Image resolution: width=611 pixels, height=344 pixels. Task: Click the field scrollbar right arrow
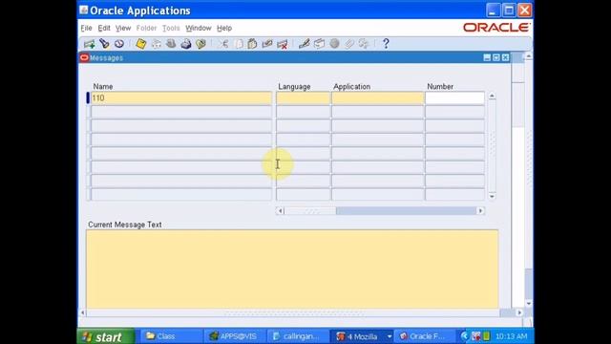(x=480, y=210)
